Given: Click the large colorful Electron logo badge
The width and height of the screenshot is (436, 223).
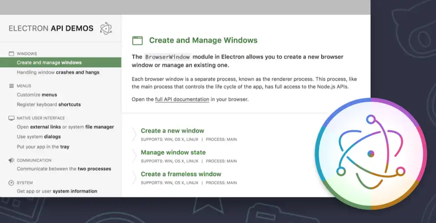Looking at the screenshot, I should tap(371, 153).
